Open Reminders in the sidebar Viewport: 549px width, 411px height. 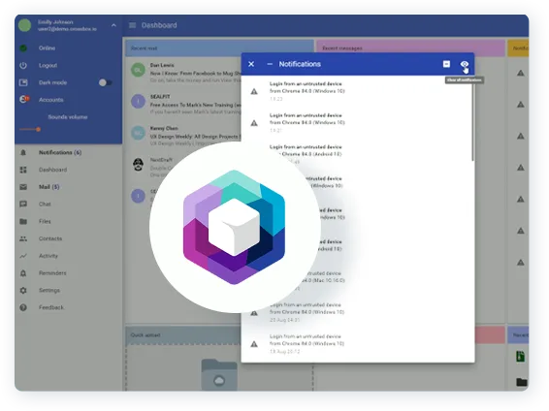(52, 272)
